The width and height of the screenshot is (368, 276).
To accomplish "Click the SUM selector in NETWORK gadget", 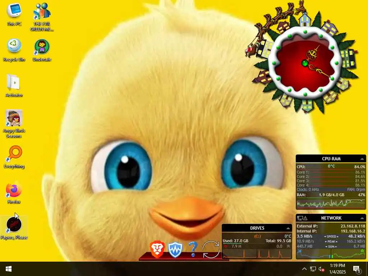I will [x=331, y=247].
